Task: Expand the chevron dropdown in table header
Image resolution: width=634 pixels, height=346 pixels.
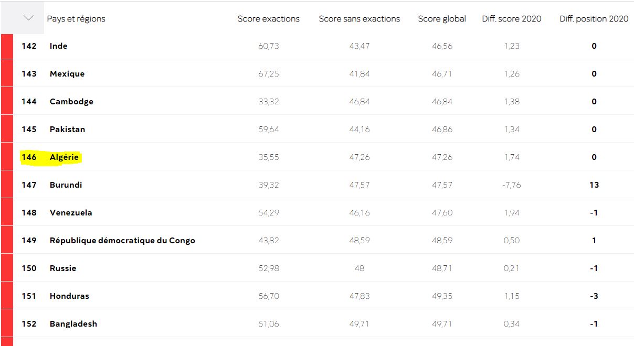Action: coord(28,18)
